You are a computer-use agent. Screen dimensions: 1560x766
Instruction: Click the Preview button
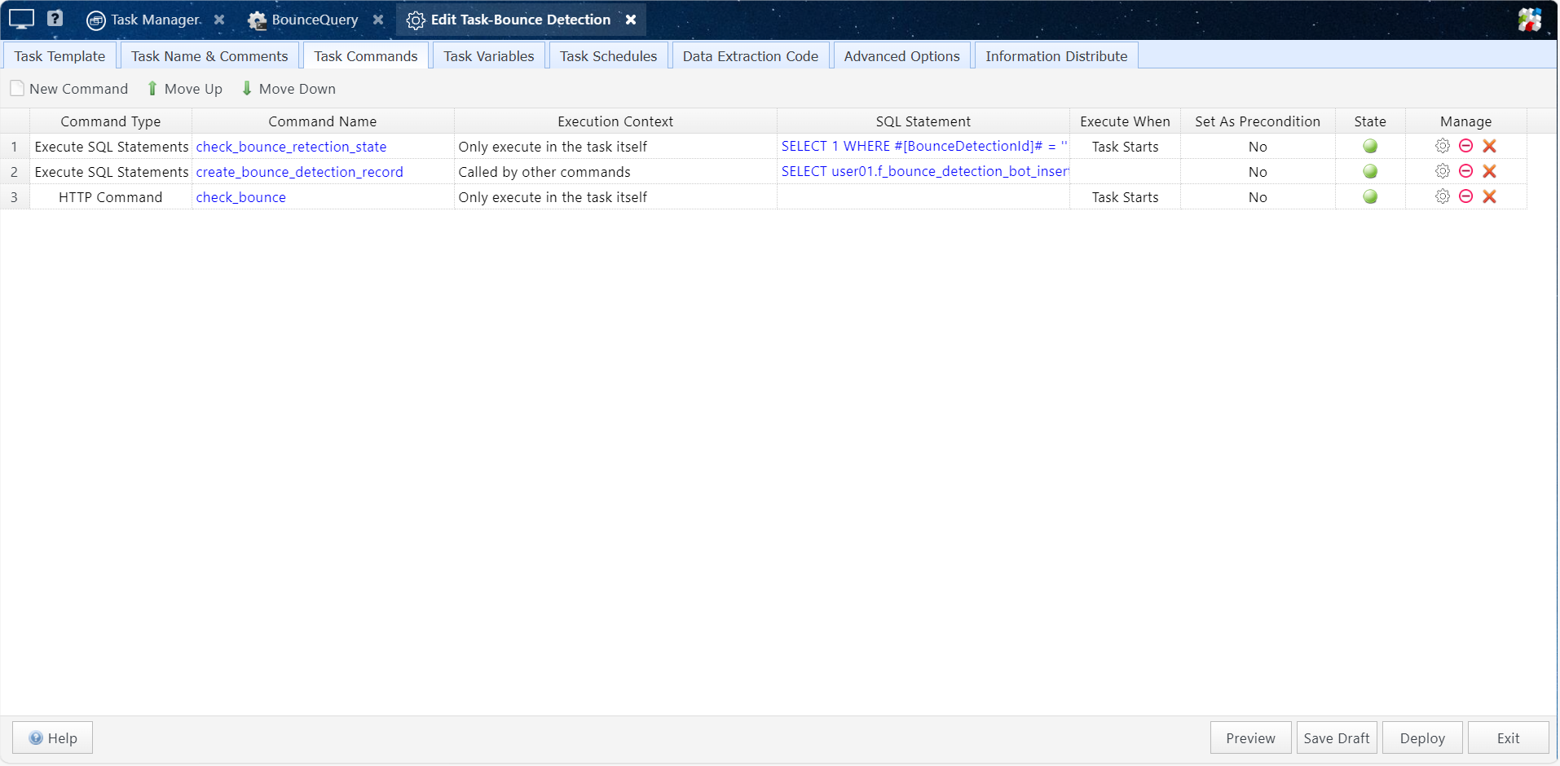click(x=1250, y=737)
